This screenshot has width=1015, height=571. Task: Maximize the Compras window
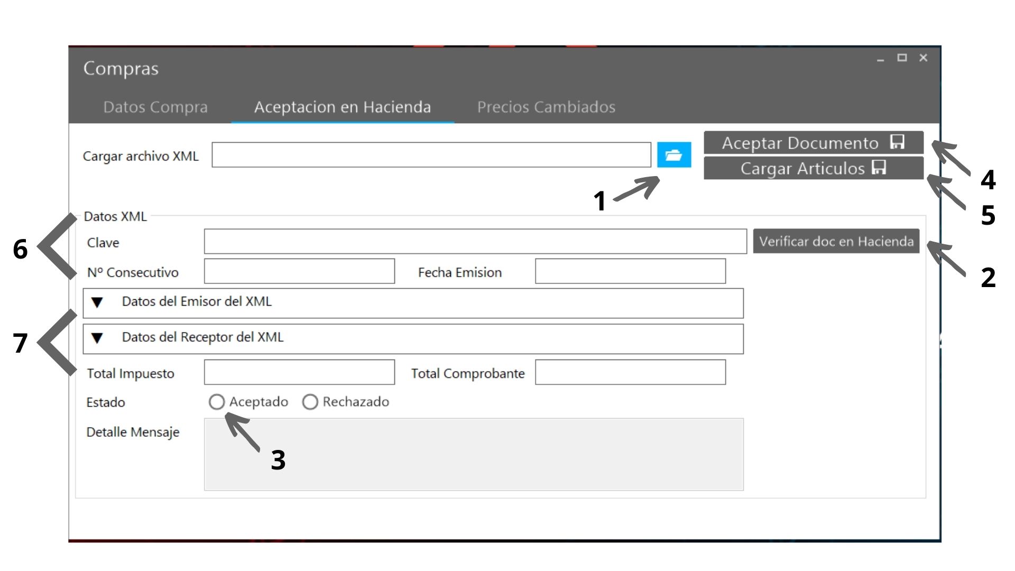pos(902,58)
